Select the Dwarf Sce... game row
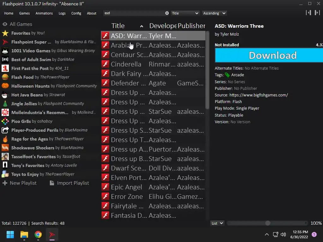The height and width of the screenshot is (242, 323). 153,168
